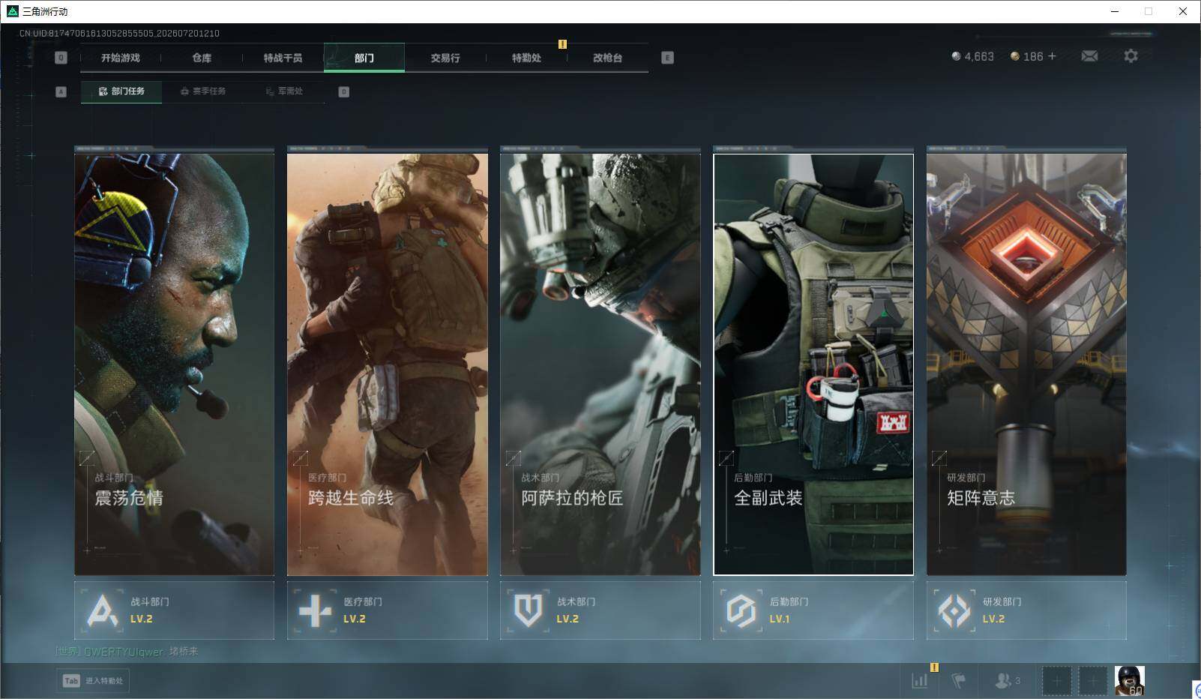
Task: Open the 全副武装 logistics department card
Action: (x=813, y=364)
